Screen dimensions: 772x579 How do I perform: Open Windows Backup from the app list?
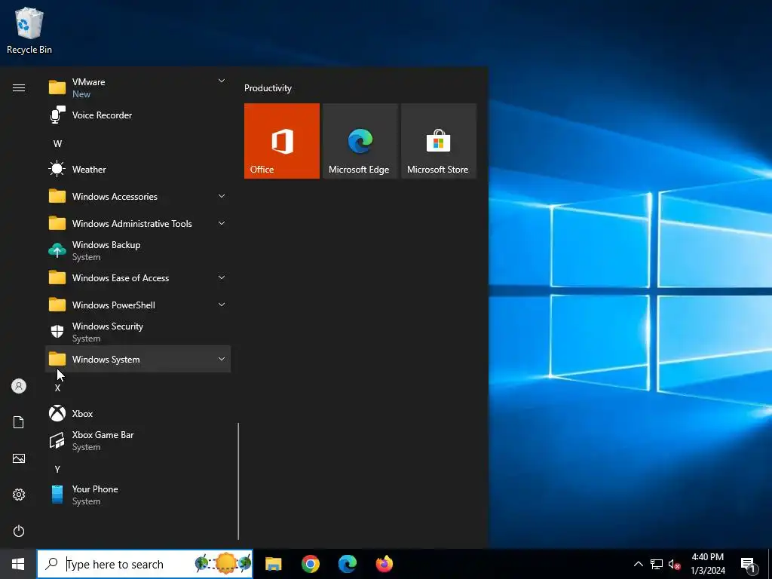(x=138, y=250)
